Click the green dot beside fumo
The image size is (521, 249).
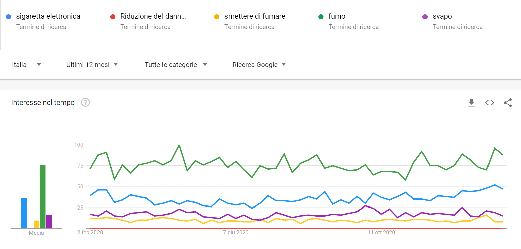point(321,17)
